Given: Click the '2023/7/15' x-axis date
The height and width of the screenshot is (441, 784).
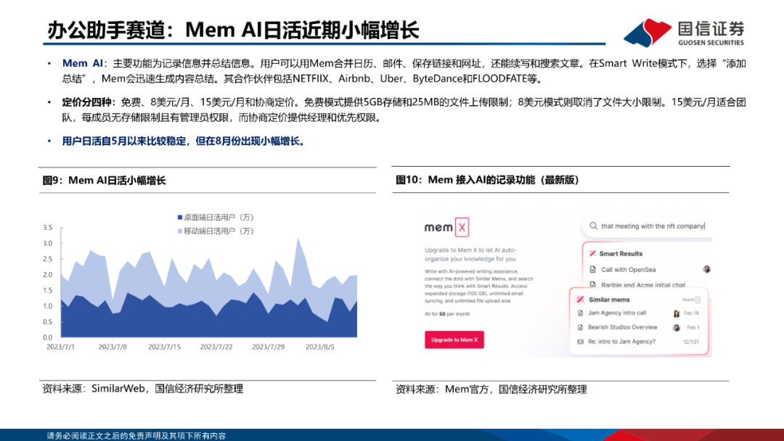Looking at the screenshot, I should coord(164,347).
